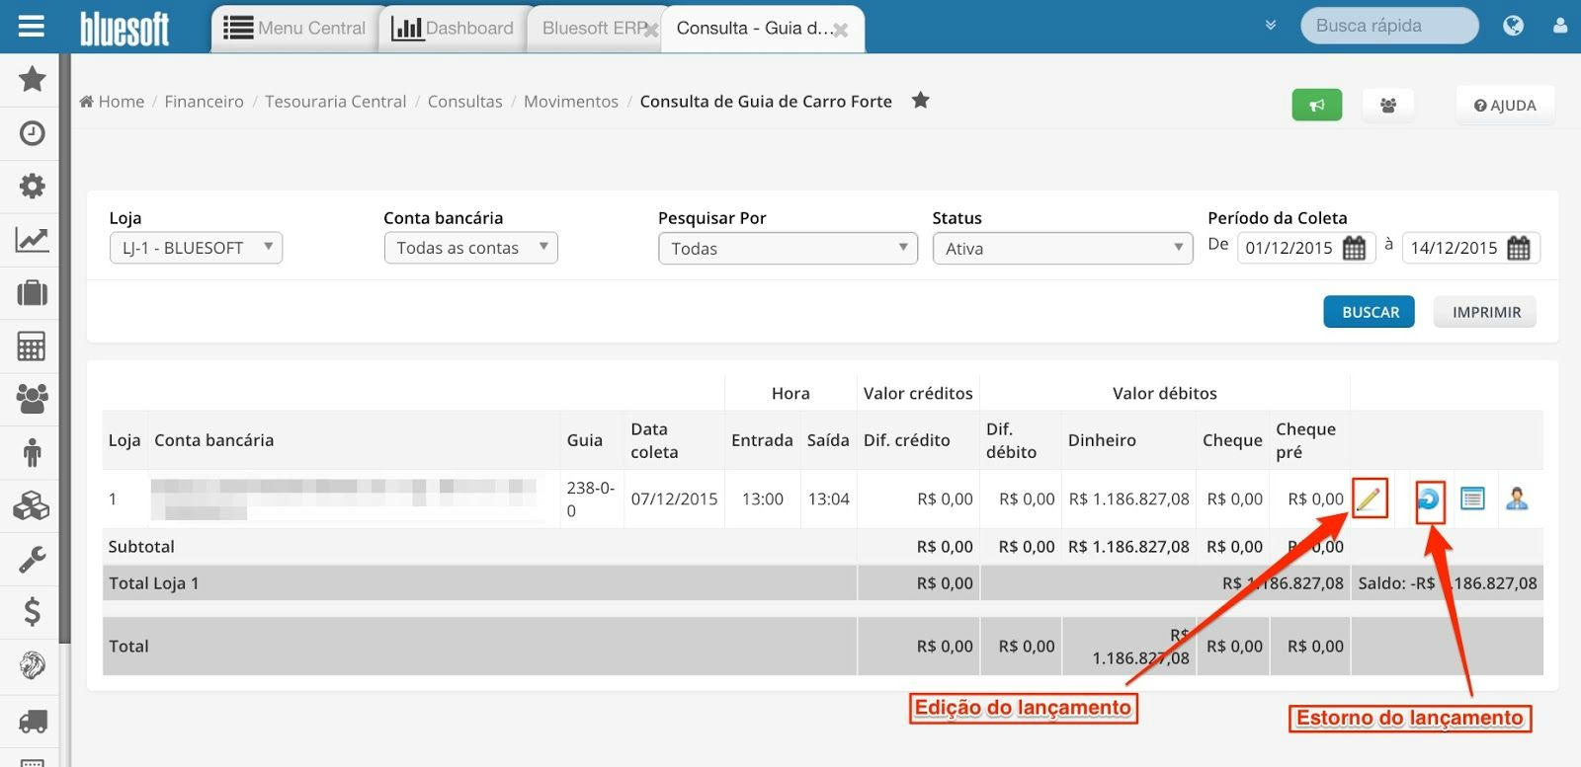
Task: Click the IMPRIMIR button
Action: tap(1485, 312)
